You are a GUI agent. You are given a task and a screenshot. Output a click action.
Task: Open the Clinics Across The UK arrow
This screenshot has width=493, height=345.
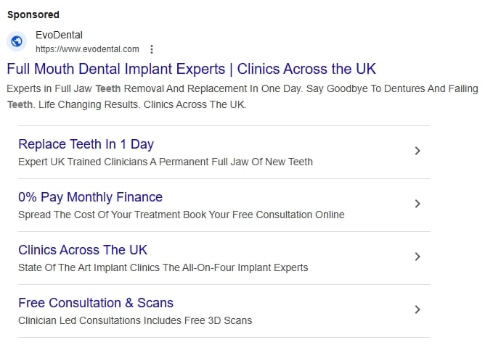pos(417,257)
